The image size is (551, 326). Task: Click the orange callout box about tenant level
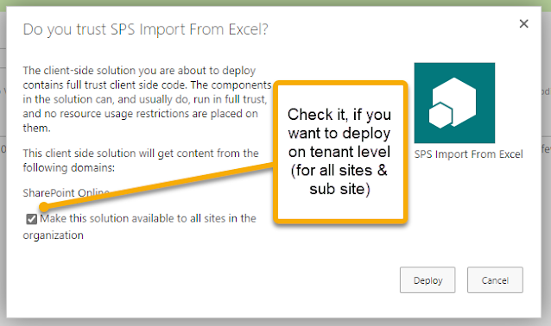(x=340, y=153)
